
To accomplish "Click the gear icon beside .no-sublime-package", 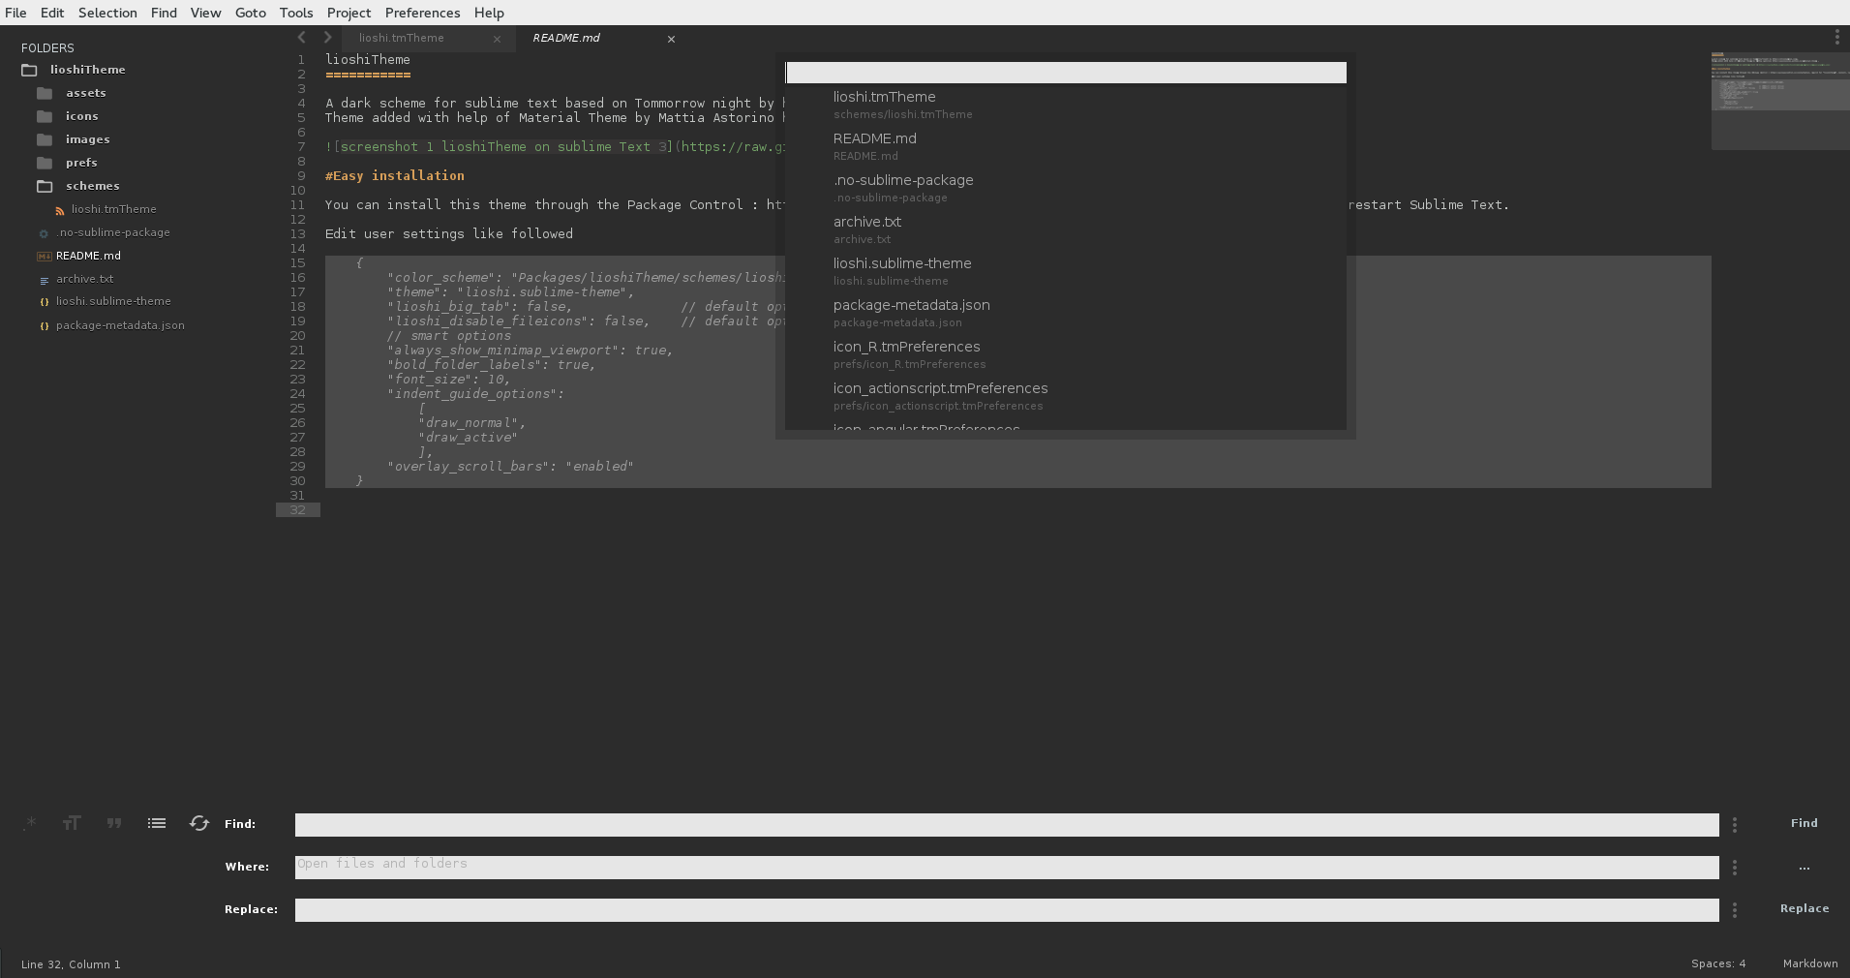I will pos(44,232).
